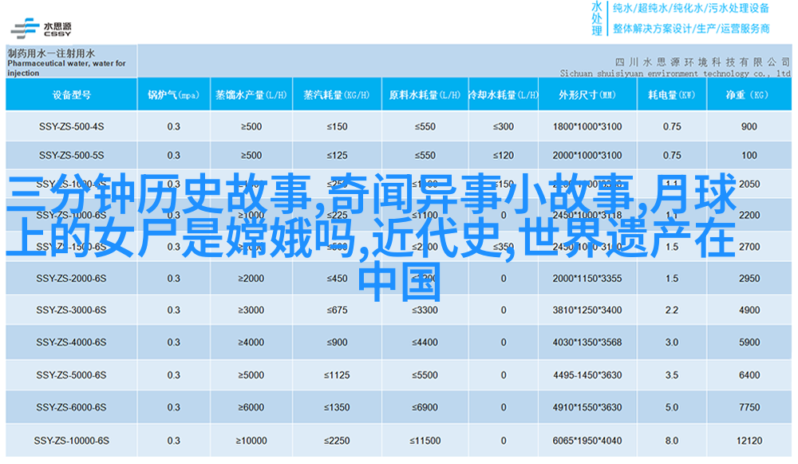Select the SSY-ZS-2000-6S model cell
This screenshot has height=464, width=798.
pyautogui.click(x=71, y=278)
